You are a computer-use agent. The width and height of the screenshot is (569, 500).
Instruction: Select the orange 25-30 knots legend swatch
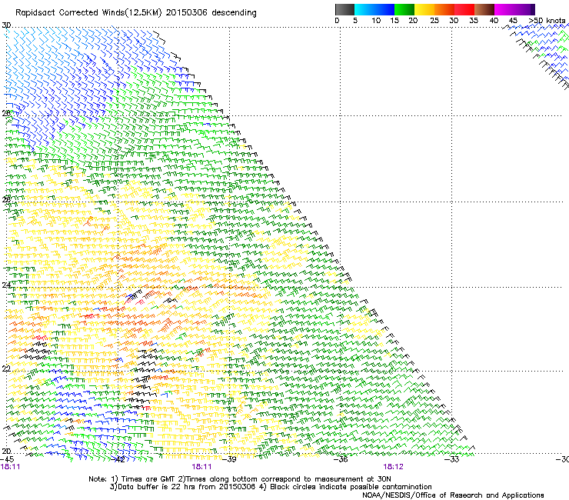click(x=444, y=9)
